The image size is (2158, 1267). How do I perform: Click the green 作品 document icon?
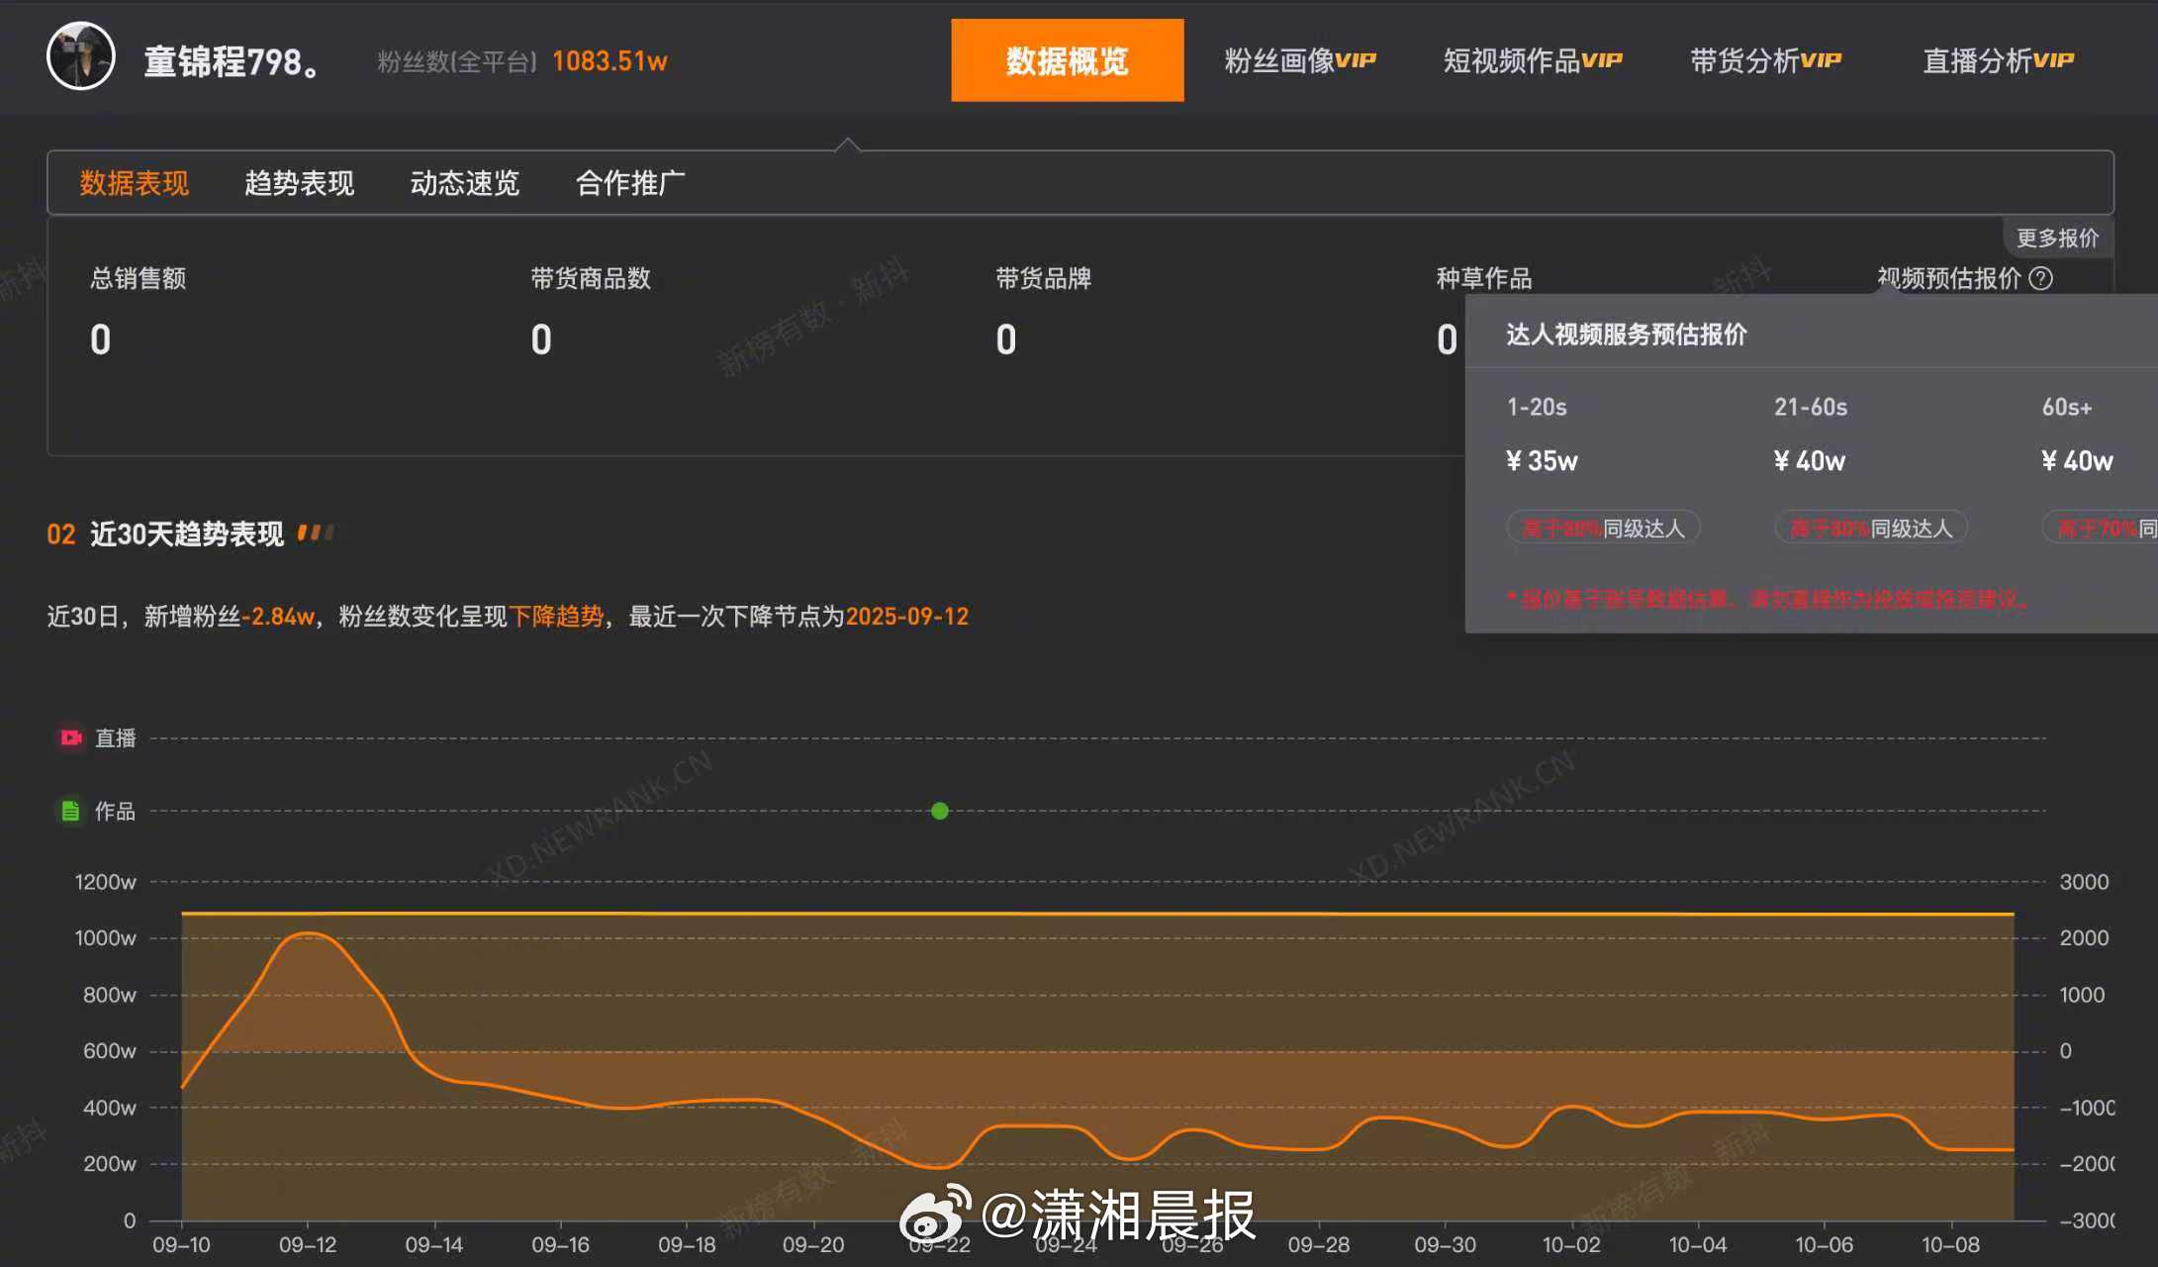pyautogui.click(x=70, y=812)
